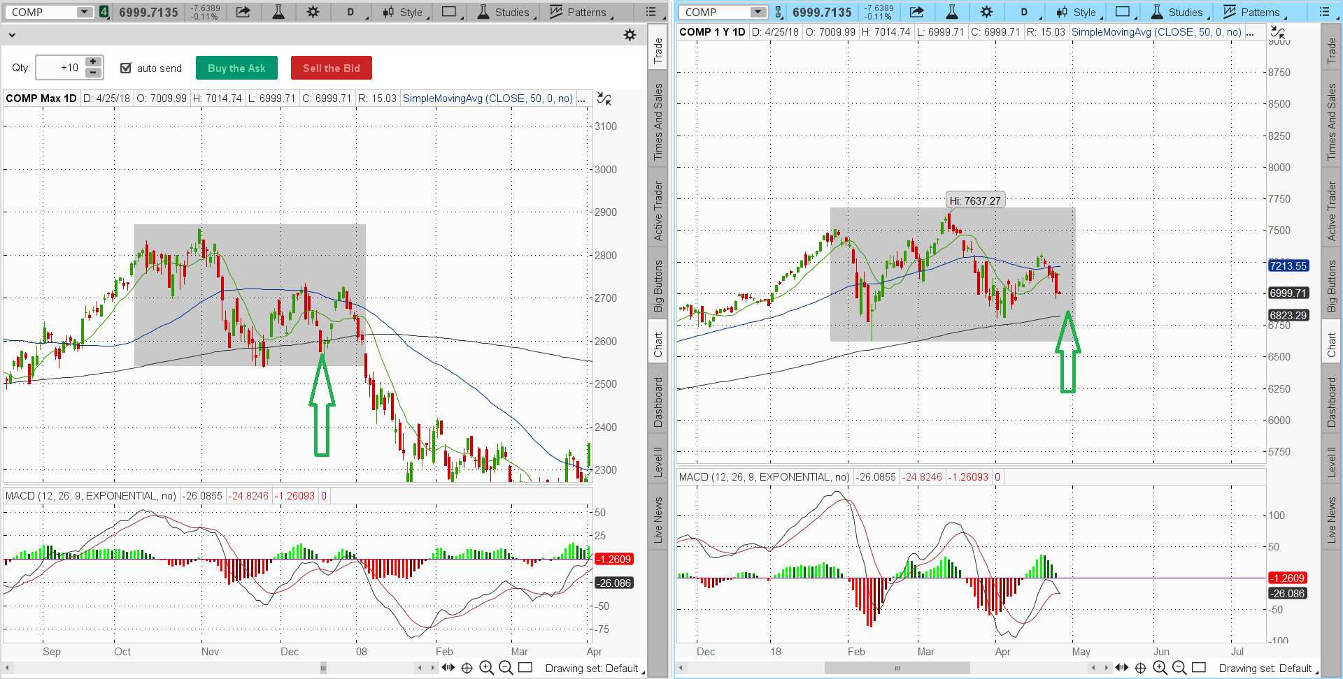1343x679 pixels.
Task: Decrease quantity with the minus stepper
Action: coord(93,73)
